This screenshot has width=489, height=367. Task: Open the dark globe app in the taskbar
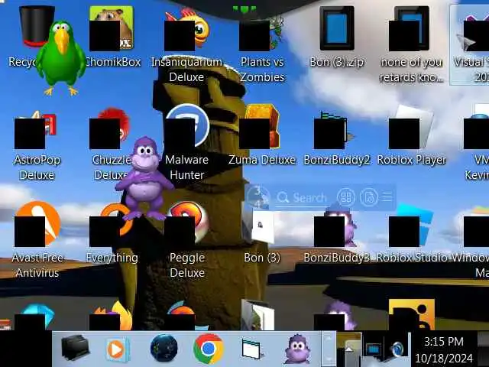click(164, 349)
